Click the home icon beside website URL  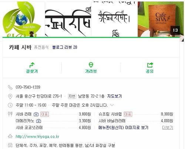[10, 136]
